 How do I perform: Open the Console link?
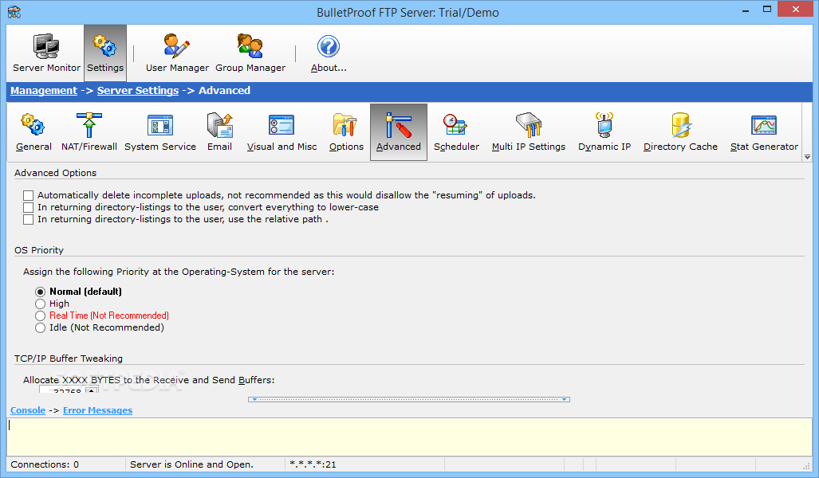pos(28,410)
